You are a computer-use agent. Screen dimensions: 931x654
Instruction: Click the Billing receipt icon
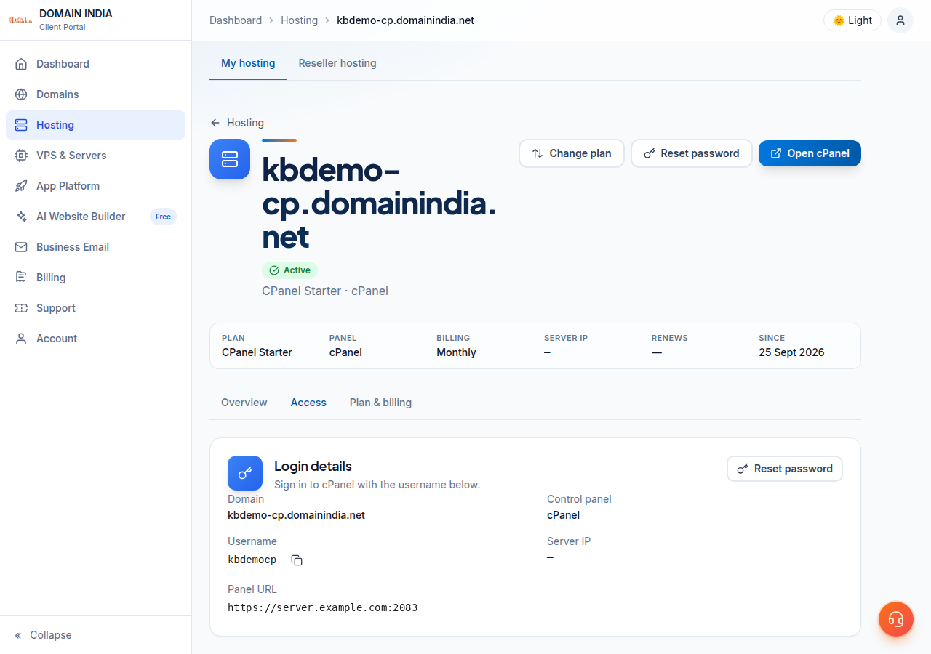point(21,278)
